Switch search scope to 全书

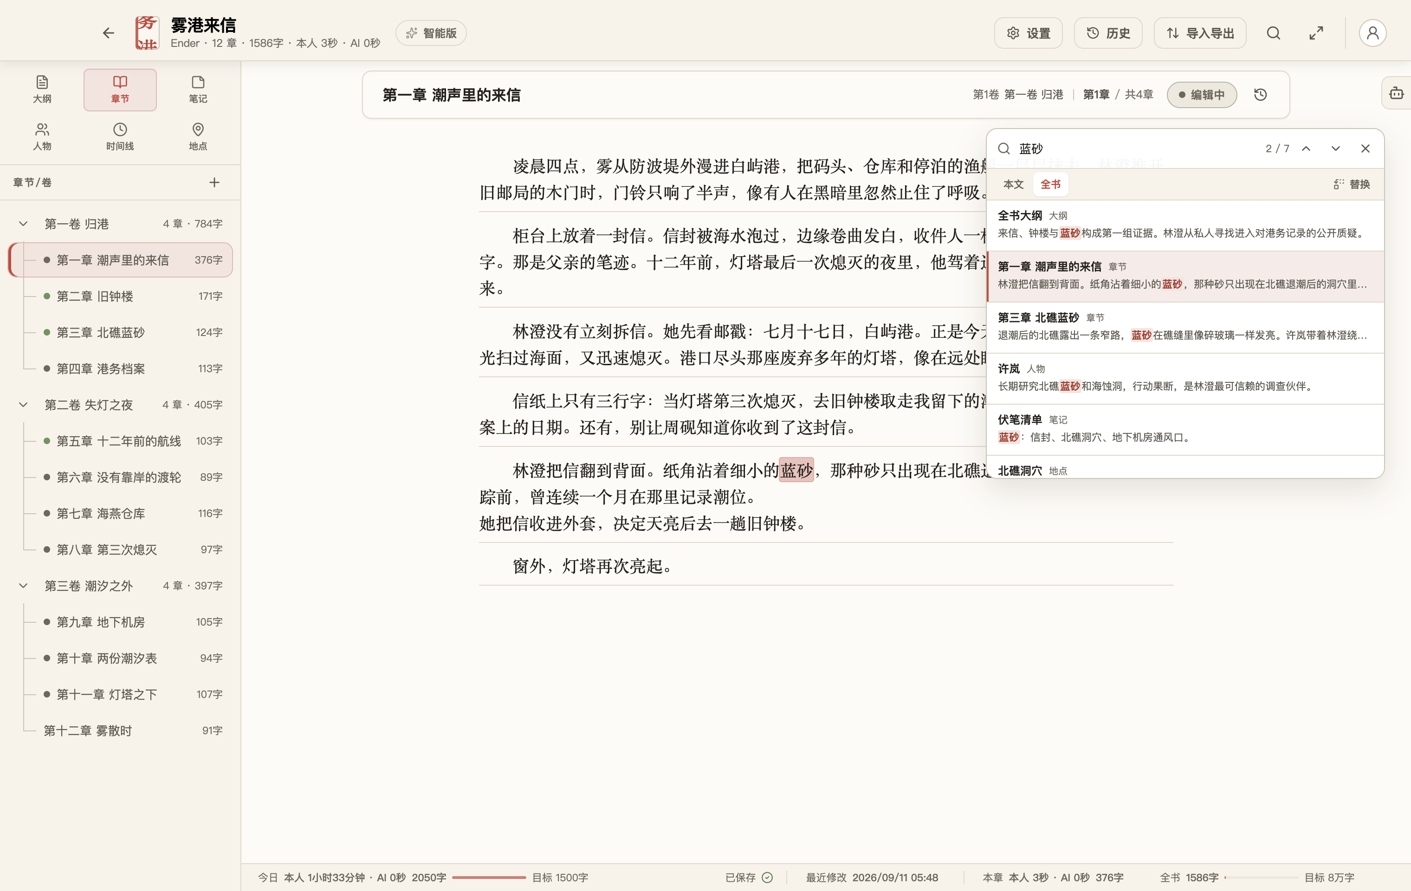1050,184
